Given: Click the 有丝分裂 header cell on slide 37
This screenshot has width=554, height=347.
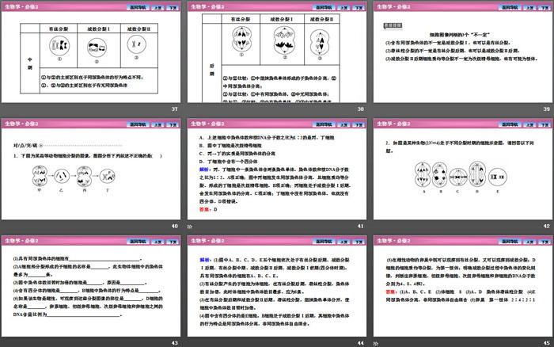Looking at the screenshot, I should tap(59, 29).
